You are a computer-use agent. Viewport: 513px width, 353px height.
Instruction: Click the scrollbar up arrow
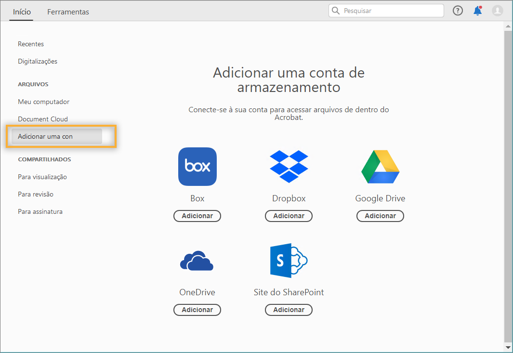[x=508, y=26]
